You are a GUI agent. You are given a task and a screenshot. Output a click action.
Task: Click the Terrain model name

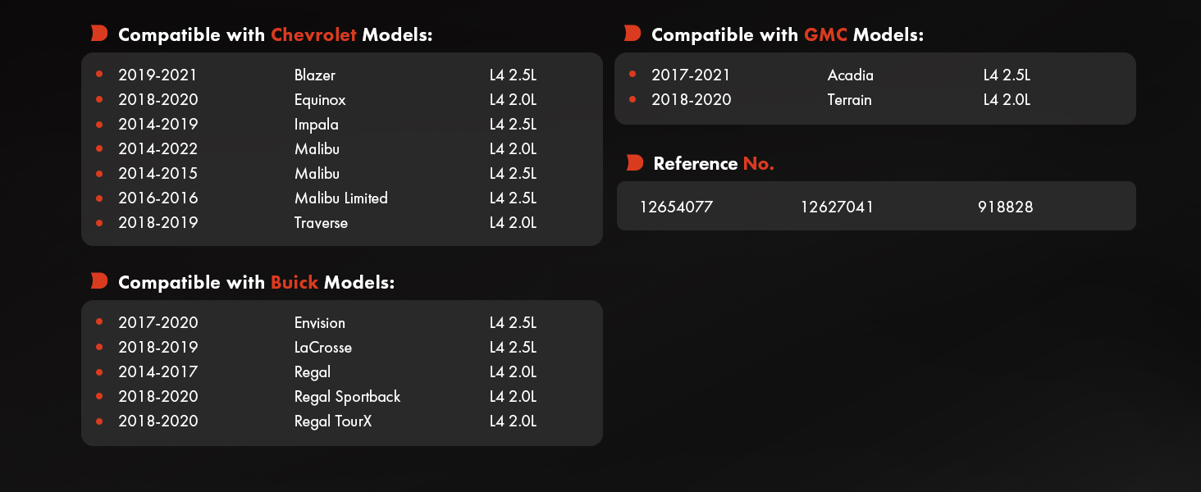coord(850,100)
